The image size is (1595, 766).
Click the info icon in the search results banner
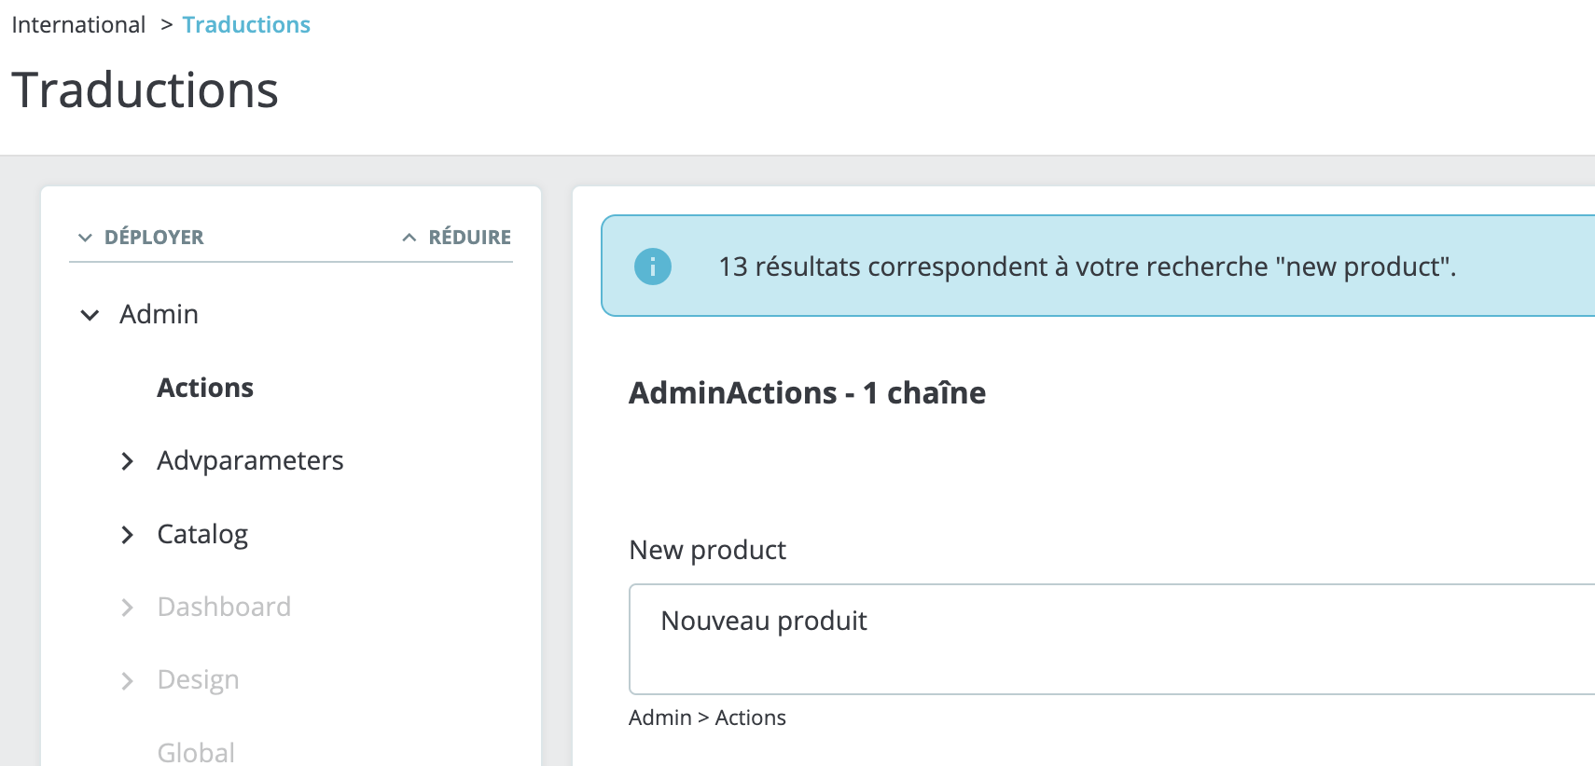click(653, 267)
